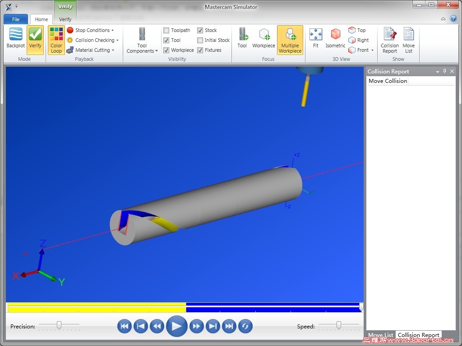Switch to Top view
Viewport: 462px width, 346px height.
click(357, 30)
